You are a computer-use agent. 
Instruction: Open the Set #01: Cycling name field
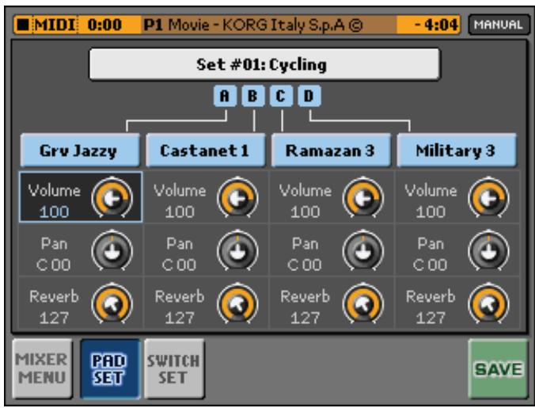tap(264, 64)
